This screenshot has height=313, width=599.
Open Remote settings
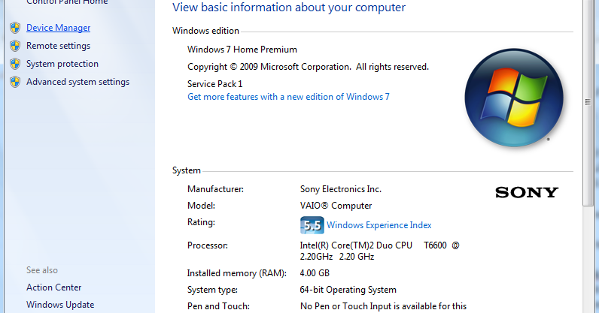click(59, 46)
